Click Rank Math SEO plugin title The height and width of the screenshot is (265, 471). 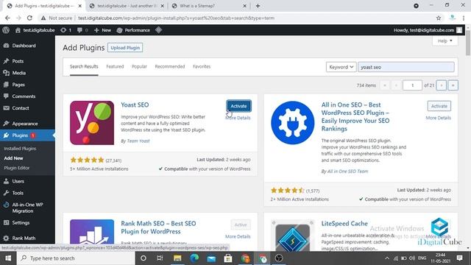pos(158,227)
